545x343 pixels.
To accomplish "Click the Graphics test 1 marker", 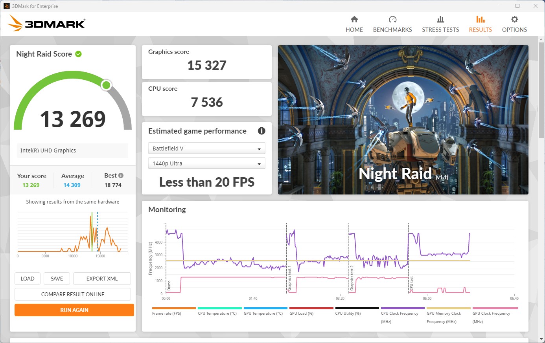I will click(x=289, y=278).
